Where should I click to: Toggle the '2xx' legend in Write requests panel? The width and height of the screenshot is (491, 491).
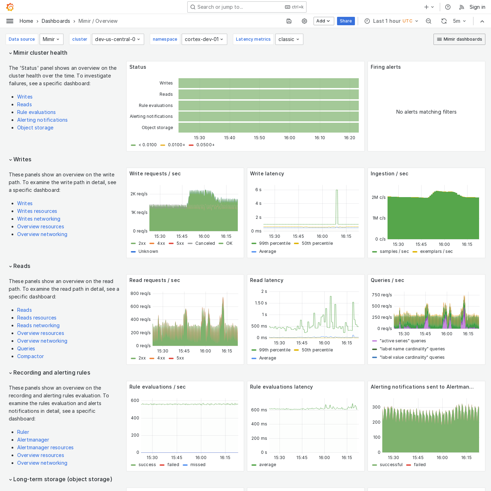coord(142,243)
